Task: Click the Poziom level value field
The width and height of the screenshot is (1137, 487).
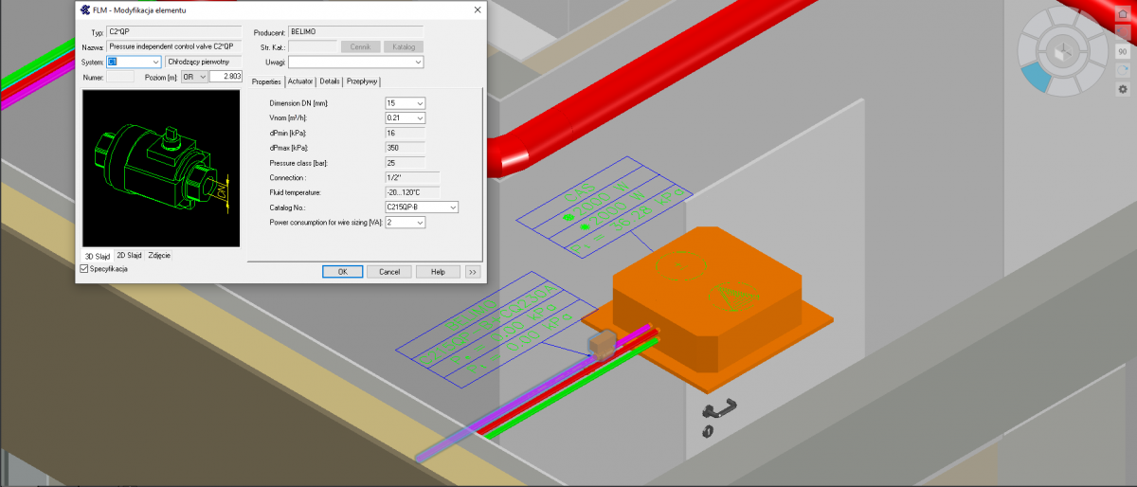Action: tap(226, 77)
